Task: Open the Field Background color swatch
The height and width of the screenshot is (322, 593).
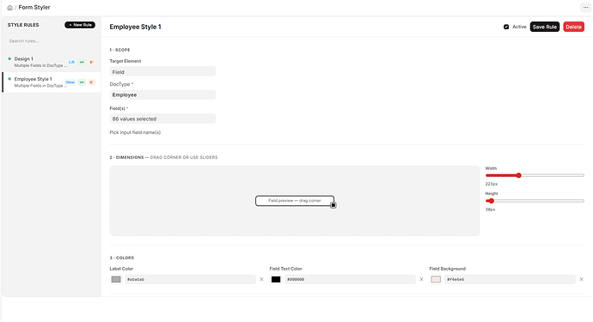Action: (436, 279)
